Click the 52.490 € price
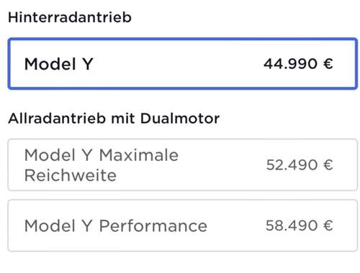This screenshot has width=360, height=273. pyautogui.click(x=300, y=165)
